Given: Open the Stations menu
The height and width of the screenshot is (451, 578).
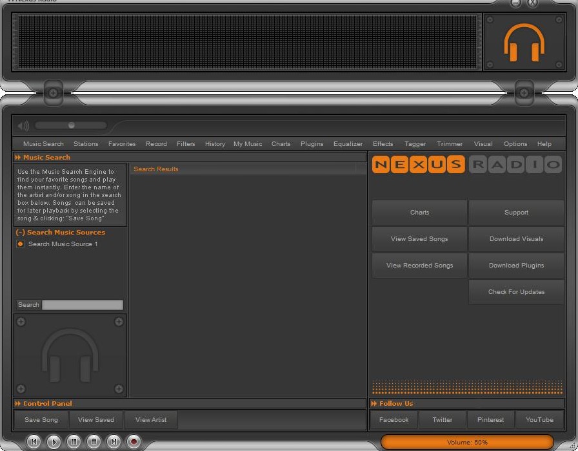Looking at the screenshot, I should click(x=86, y=144).
